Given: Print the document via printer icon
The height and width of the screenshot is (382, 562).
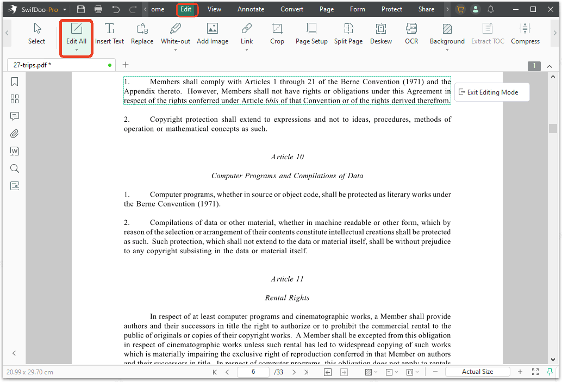Looking at the screenshot, I should tap(98, 9).
